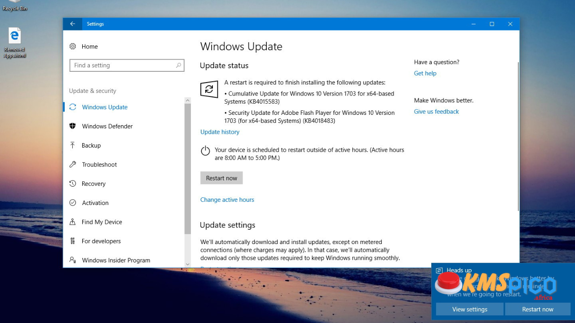The width and height of the screenshot is (575, 323).
Task: Click the Cumulative Update KB4015583 entry
Action: pos(309,97)
